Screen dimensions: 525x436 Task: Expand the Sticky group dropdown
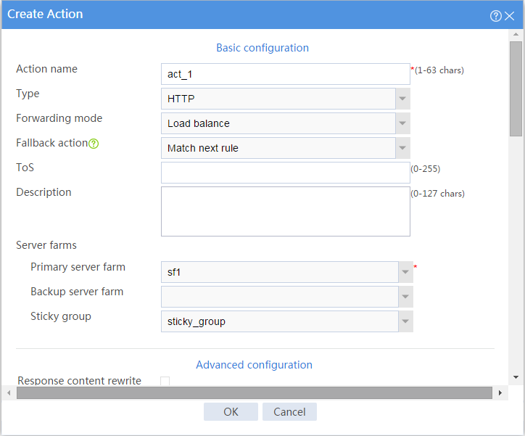[287, 321]
